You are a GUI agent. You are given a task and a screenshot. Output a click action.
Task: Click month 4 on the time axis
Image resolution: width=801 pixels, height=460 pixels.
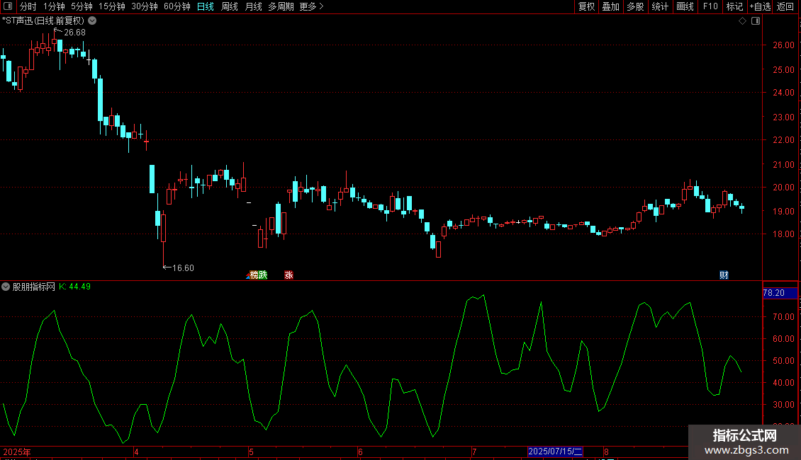[x=136, y=452]
